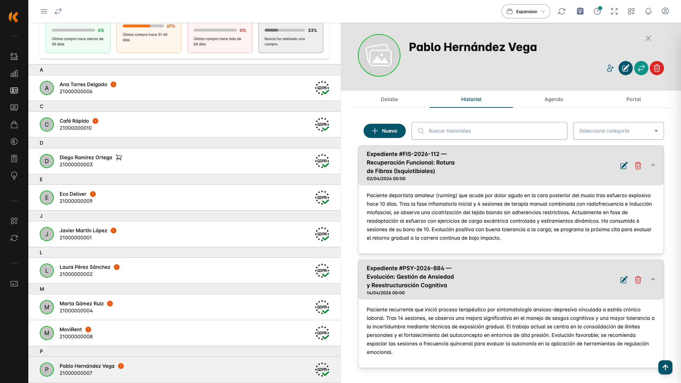
Task: Switch to the Detalle tab
Action: pos(389,99)
